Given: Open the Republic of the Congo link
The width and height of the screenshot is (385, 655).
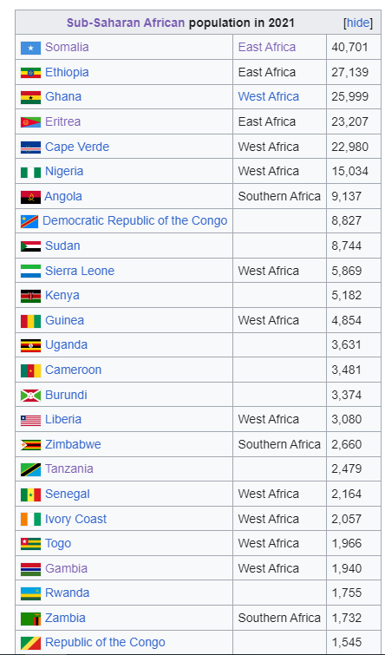Looking at the screenshot, I should [x=105, y=643].
